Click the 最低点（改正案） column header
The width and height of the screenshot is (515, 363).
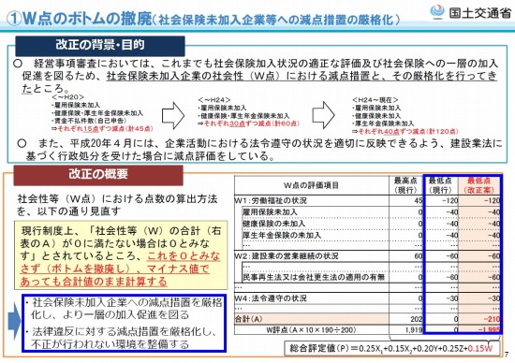pos(478,185)
